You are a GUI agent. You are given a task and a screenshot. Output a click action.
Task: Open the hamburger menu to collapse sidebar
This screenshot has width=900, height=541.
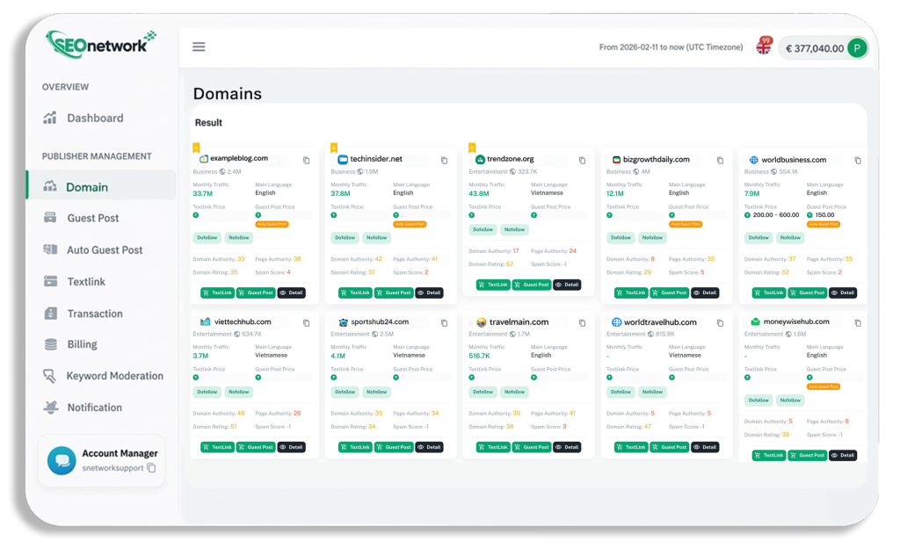[x=199, y=47]
